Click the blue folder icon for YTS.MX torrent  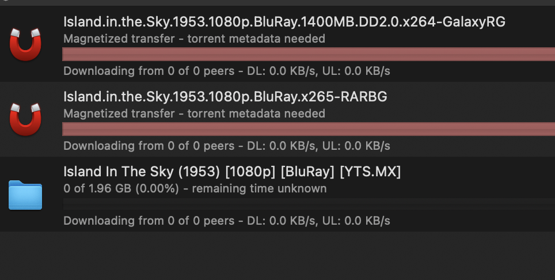[26, 195]
